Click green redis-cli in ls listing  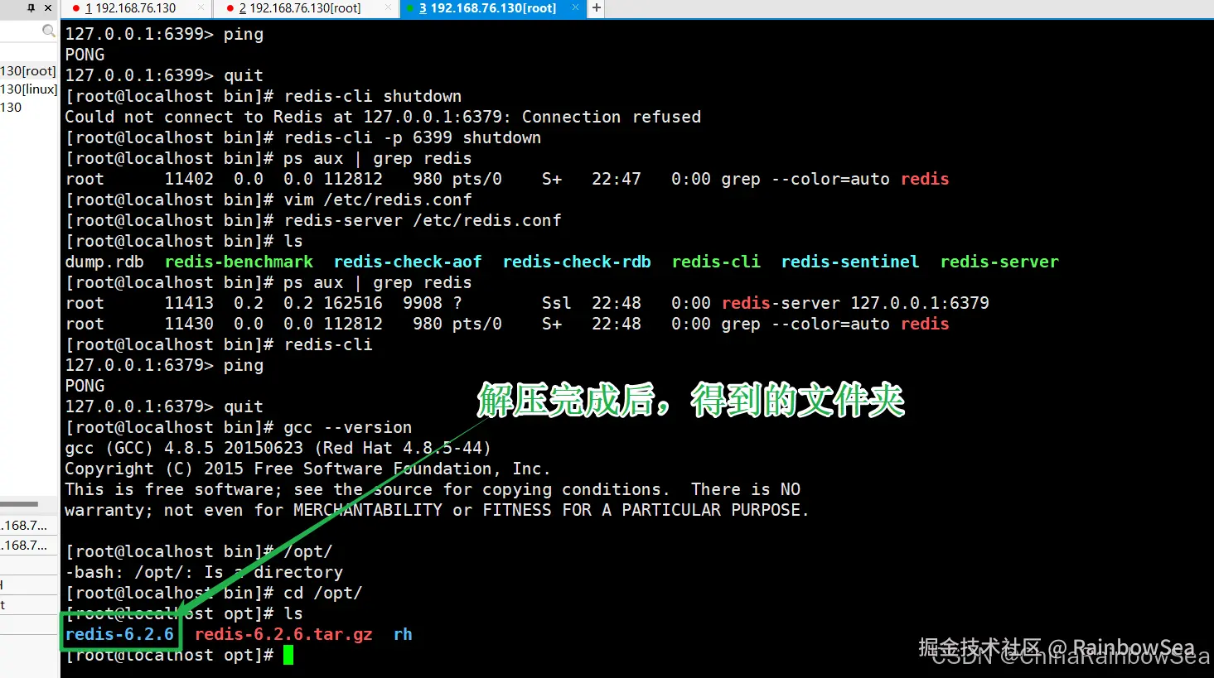716,262
